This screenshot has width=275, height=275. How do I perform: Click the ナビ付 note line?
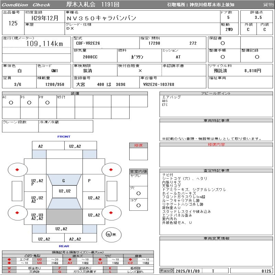(168, 175)
